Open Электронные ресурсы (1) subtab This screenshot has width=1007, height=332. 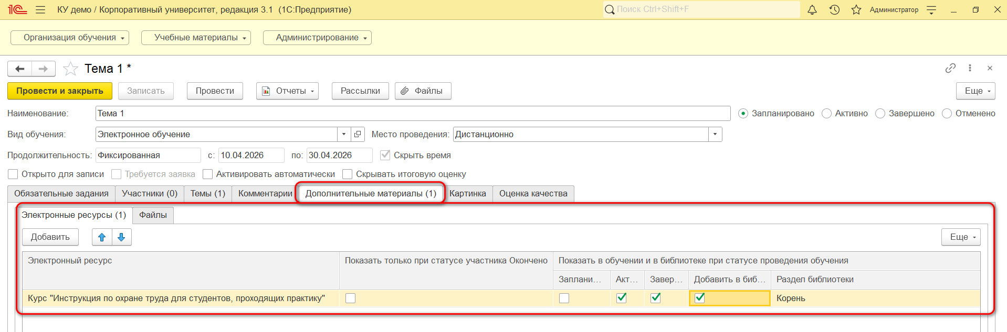click(74, 215)
